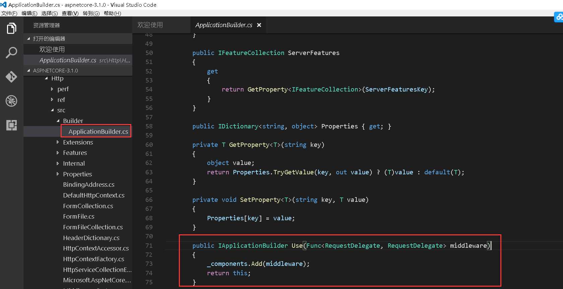563x289 pixels.
Task: Open FormCollection.cs file
Action: [88, 206]
